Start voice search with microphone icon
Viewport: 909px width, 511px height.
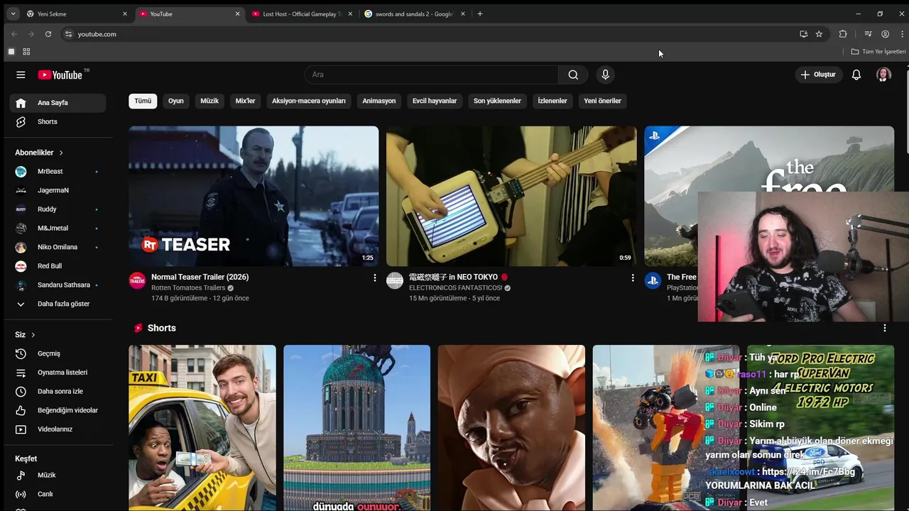click(x=605, y=75)
